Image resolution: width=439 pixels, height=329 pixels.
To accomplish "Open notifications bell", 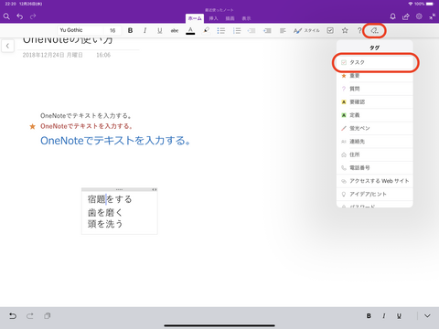I will point(392,16).
